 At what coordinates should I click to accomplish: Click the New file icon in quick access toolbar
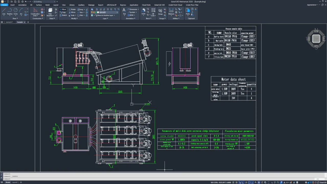(8, 2)
